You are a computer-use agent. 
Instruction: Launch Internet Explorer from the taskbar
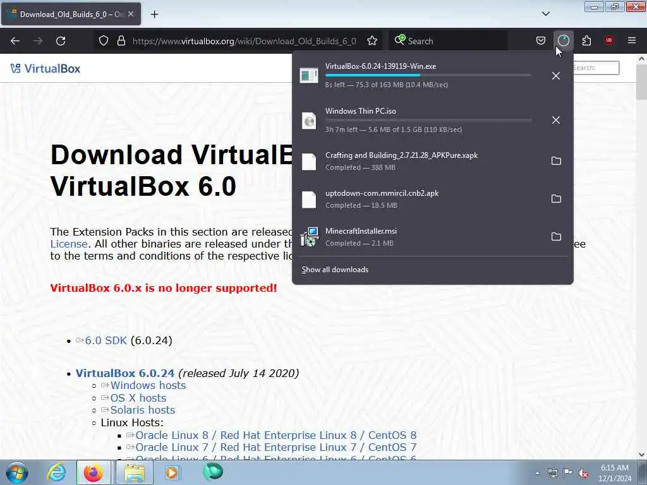tap(56, 472)
